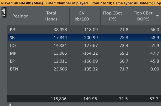Image resolution: width=161 pixels, height=106 pixels.
Task: Sort by the Position column header
Action: 20,16
